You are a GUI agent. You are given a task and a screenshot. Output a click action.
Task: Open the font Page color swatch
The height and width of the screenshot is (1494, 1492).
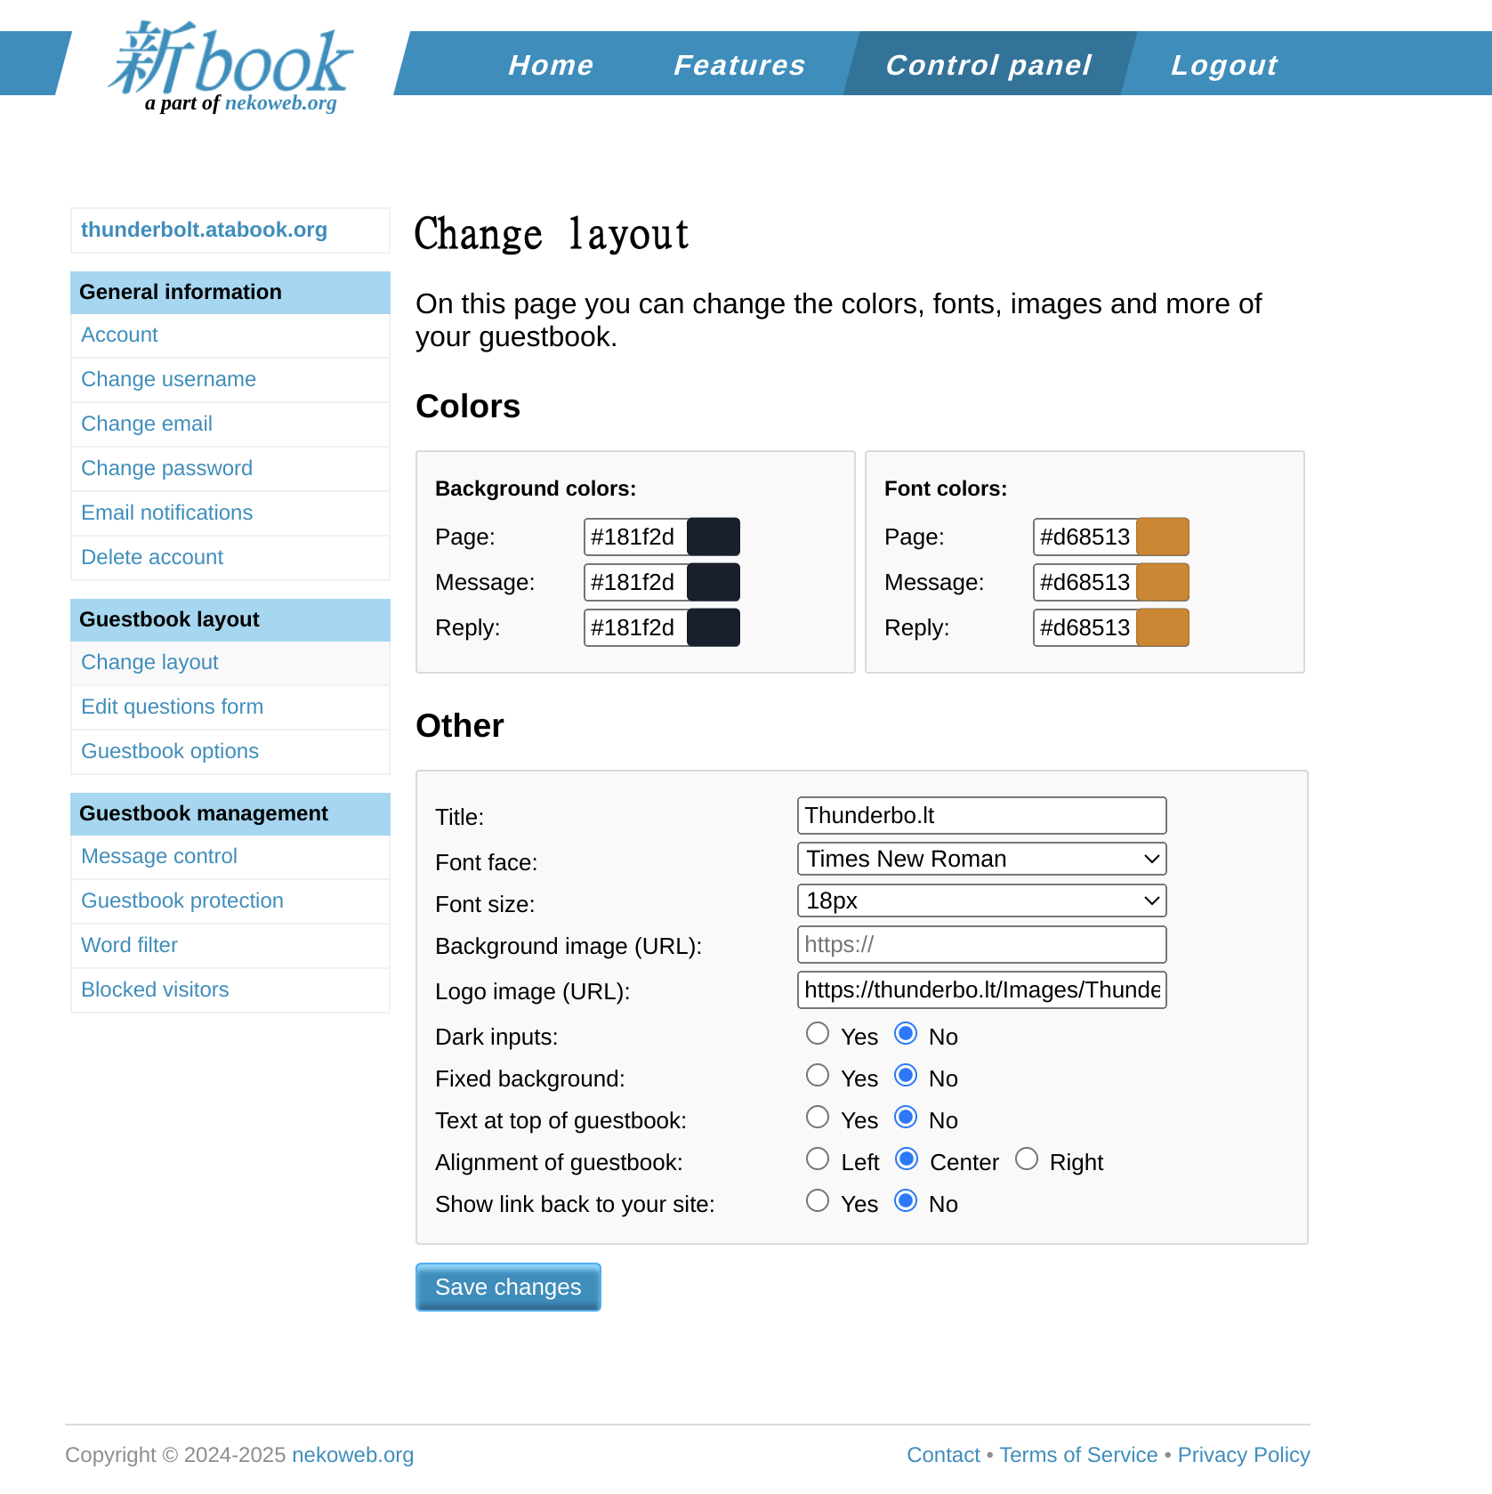[1162, 537]
